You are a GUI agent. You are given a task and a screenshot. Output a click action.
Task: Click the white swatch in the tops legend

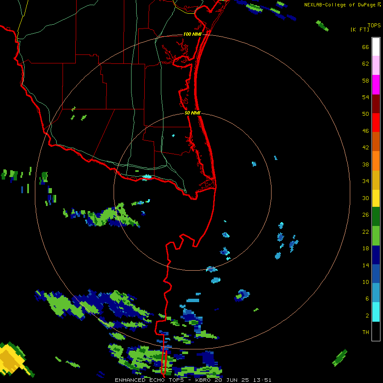coord(376,47)
